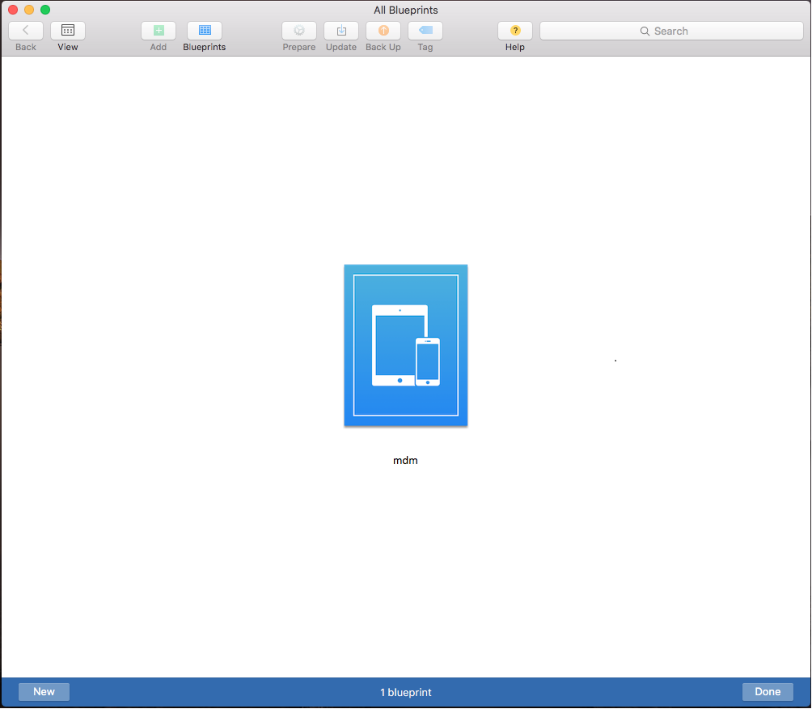This screenshot has width=812, height=709.
Task: Select the mdm blueprint thumbnail
Action: [x=406, y=345]
